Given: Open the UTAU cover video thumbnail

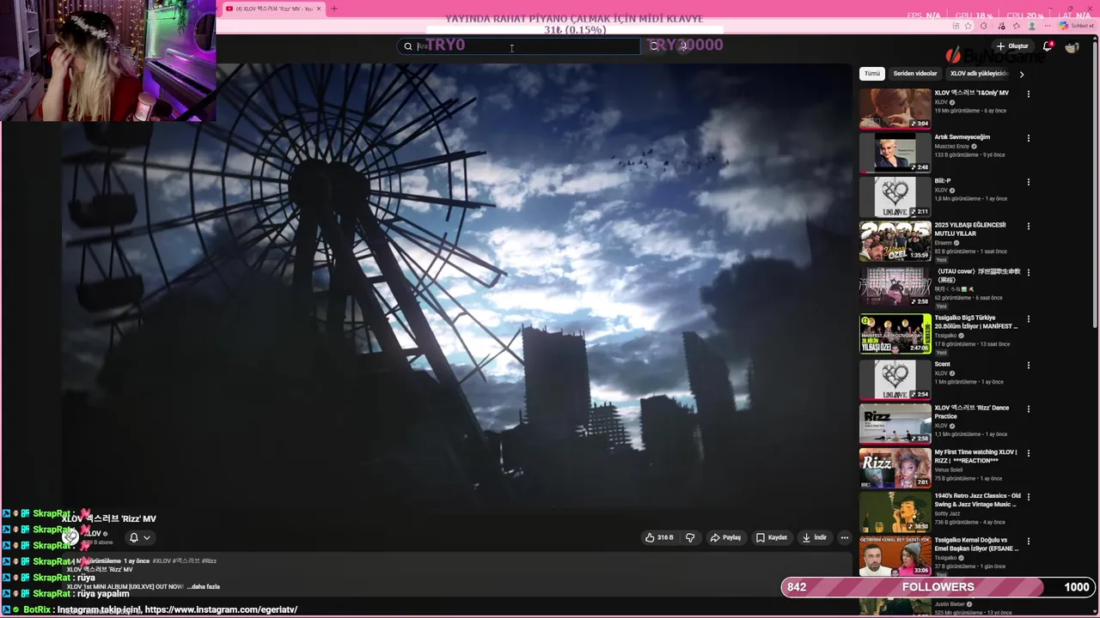Looking at the screenshot, I should tap(895, 287).
